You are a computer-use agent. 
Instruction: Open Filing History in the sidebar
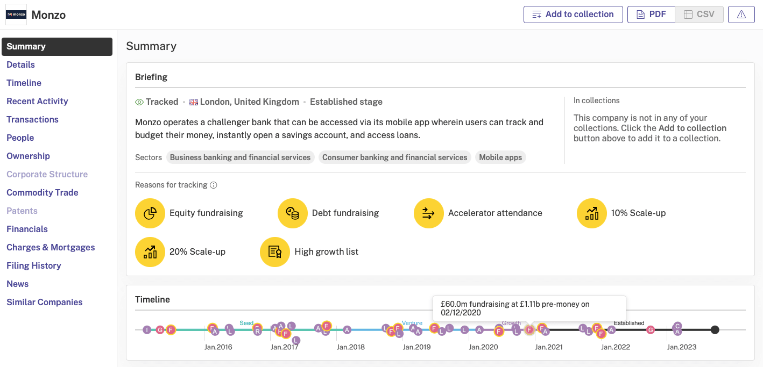[x=33, y=265]
